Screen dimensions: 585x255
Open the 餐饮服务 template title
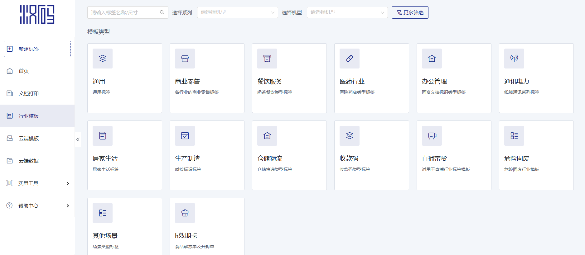[x=270, y=81]
